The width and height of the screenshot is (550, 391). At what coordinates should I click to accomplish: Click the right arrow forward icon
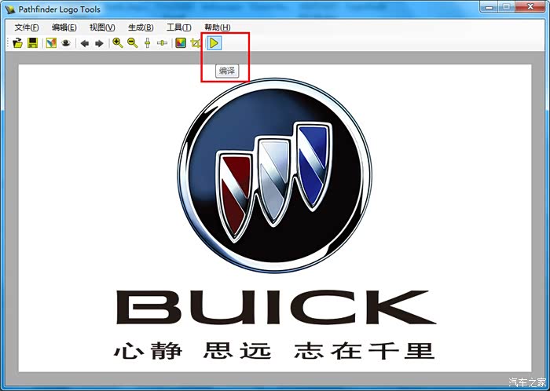(x=99, y=43)
